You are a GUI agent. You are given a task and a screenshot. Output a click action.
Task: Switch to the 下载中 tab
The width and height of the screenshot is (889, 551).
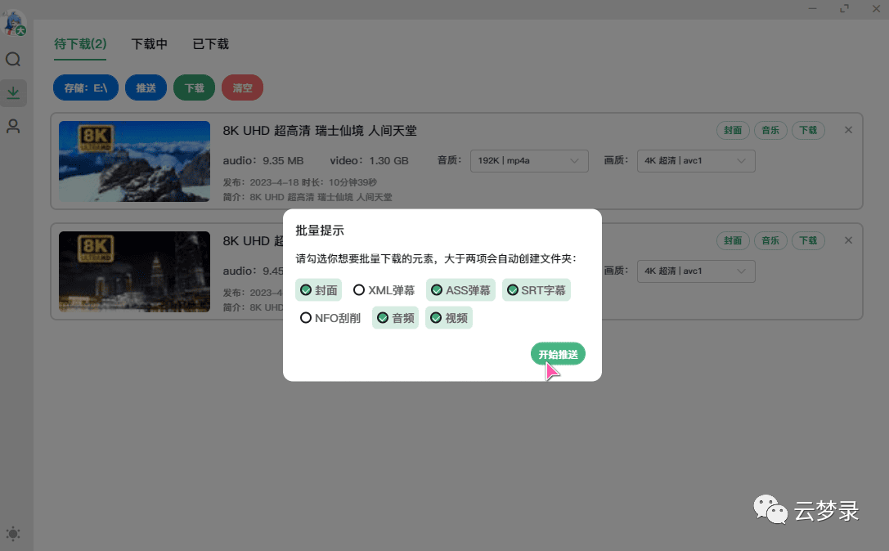149,44
